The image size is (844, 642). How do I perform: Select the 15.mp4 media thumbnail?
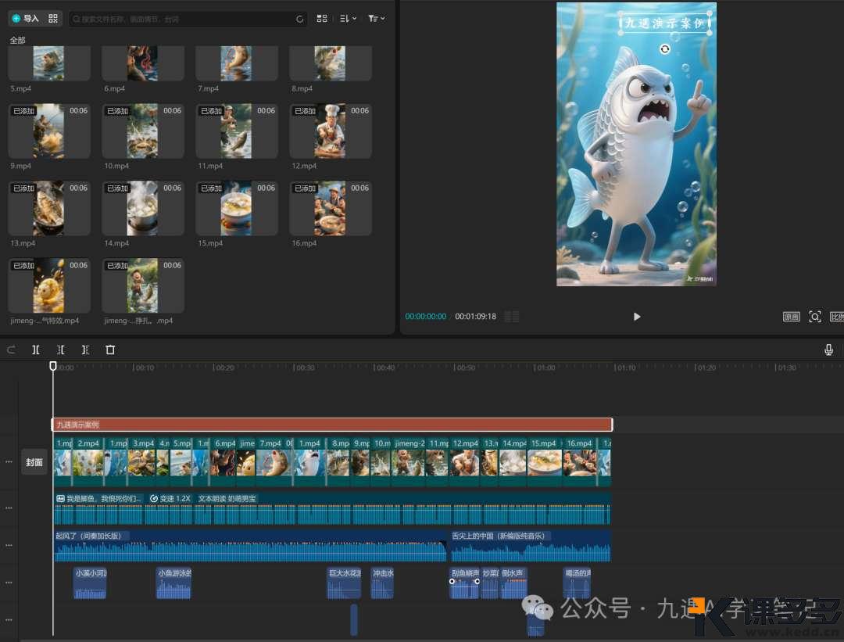point(236,209)
